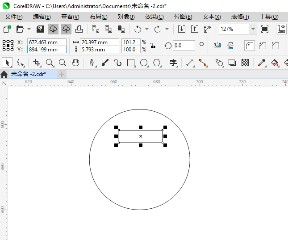Open the Redo history dropdown arrow

(x=167, y=29)
